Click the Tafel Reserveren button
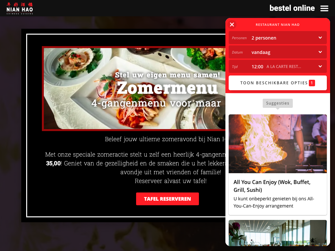Image resolution: width=335 pixels, height=251 pixels. tap(167, 199)
